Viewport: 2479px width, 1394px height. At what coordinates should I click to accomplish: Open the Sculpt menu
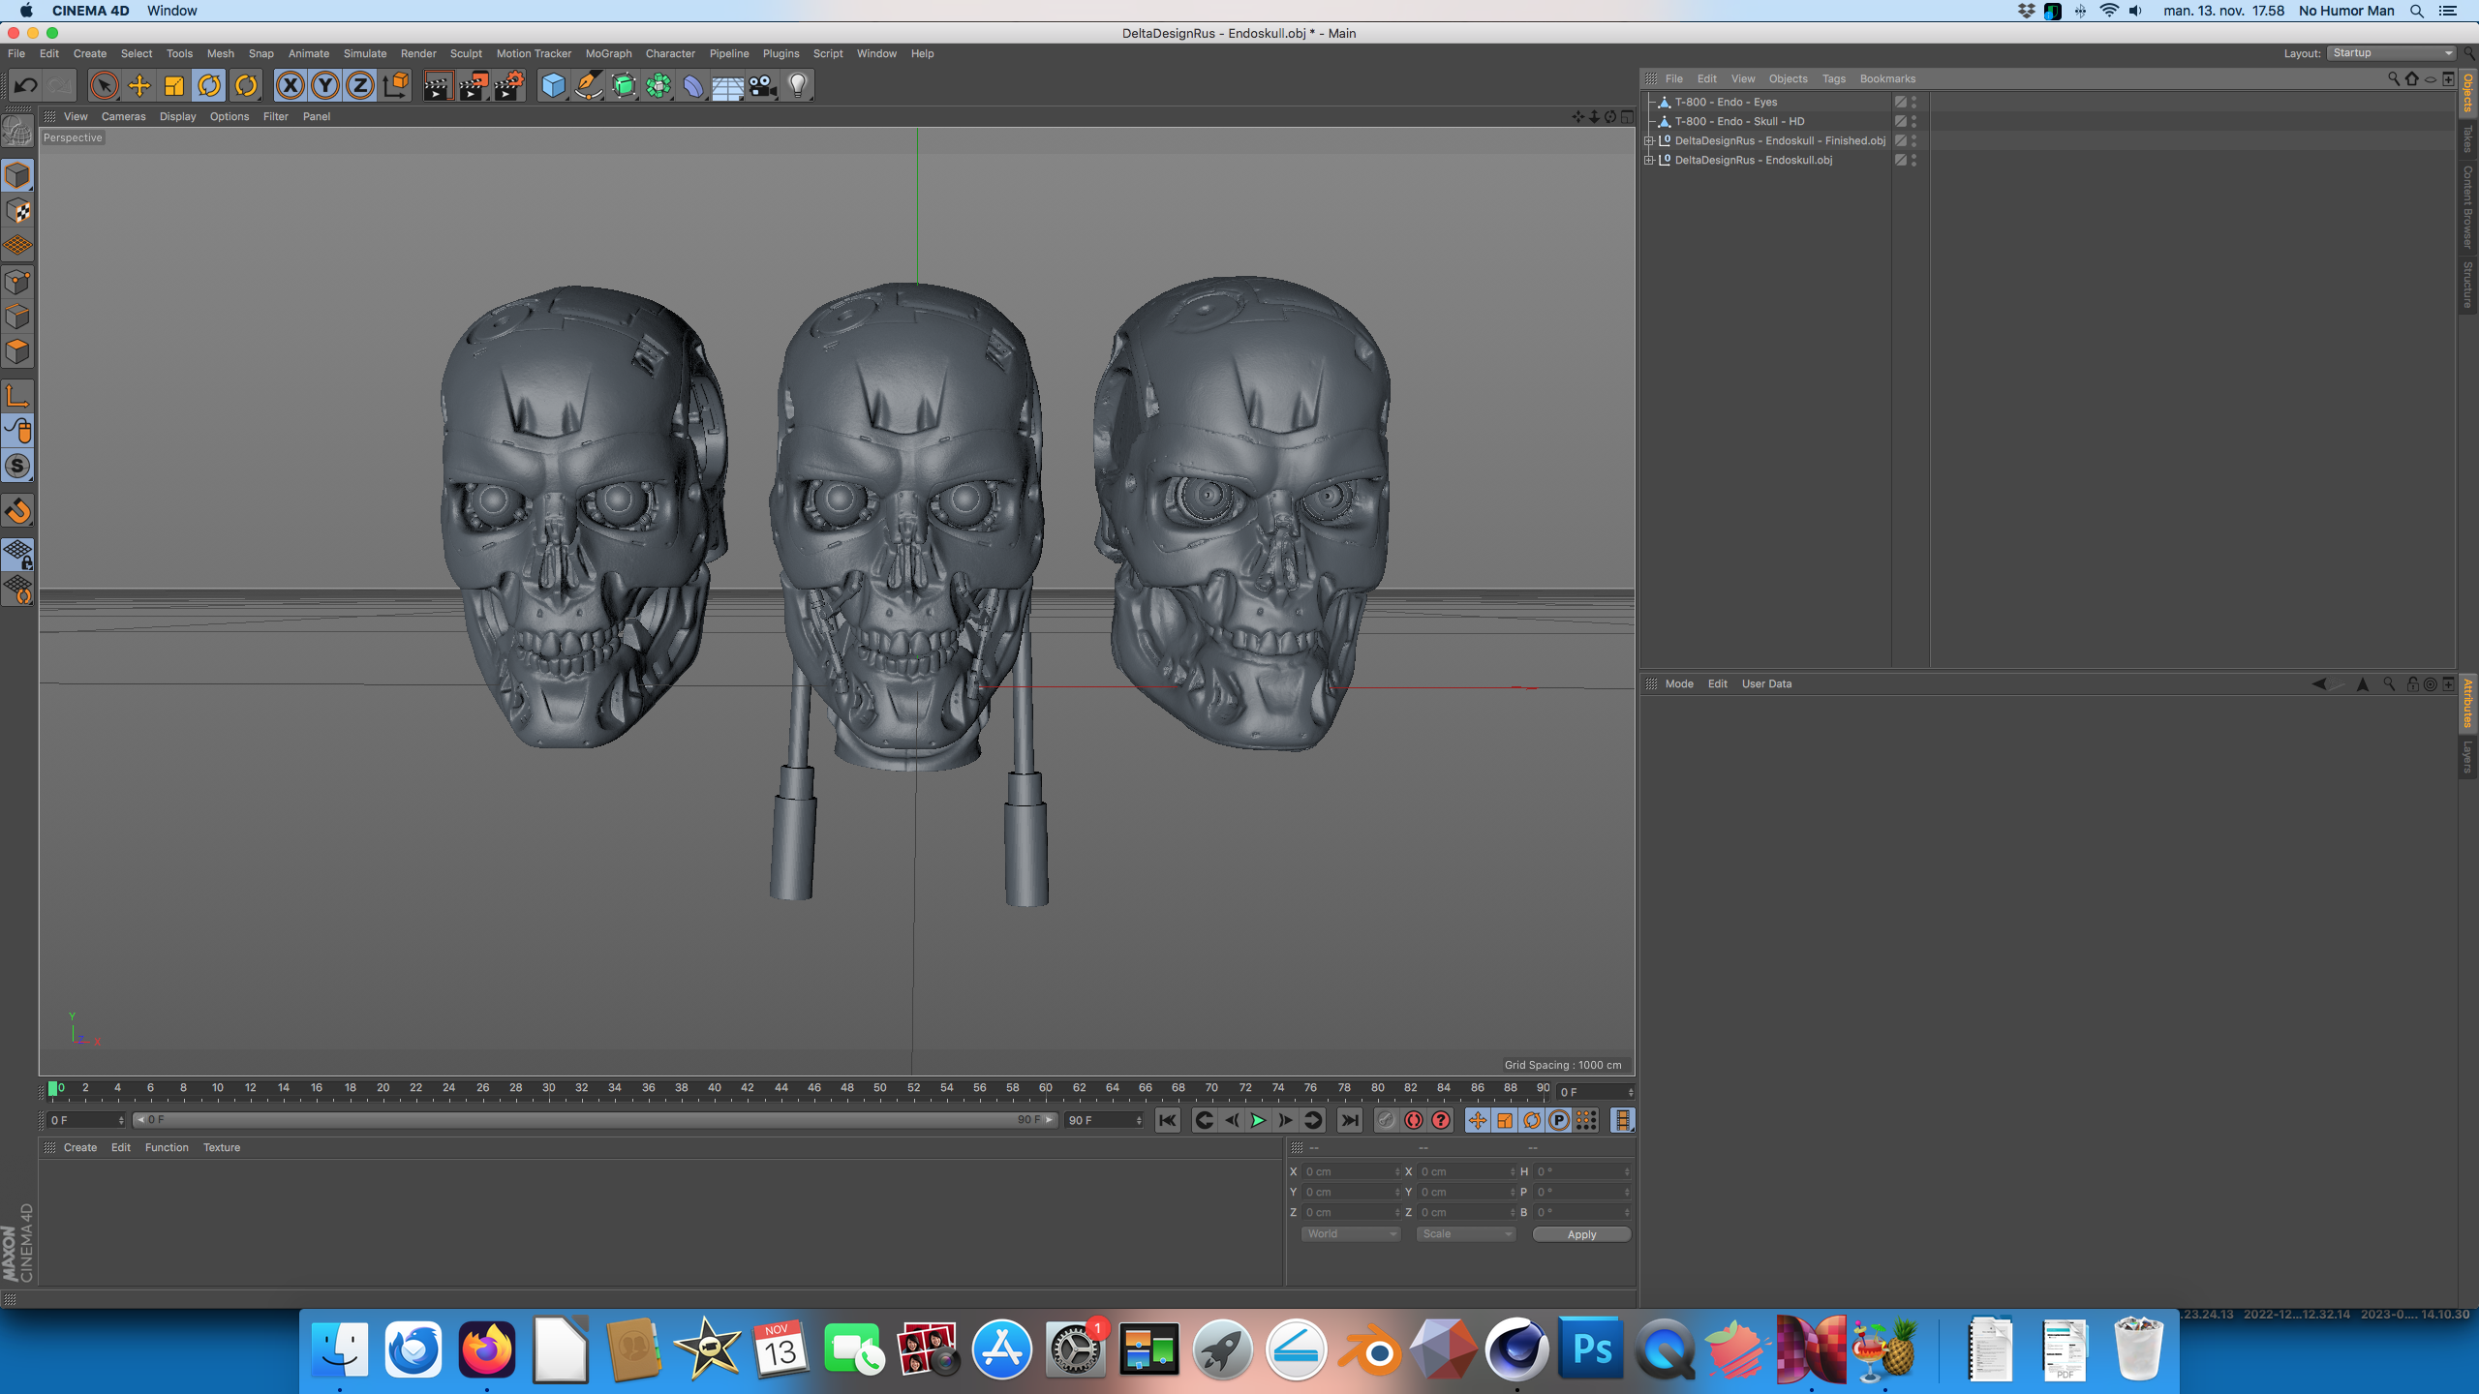pyautogui.click(x=466, y=53)
